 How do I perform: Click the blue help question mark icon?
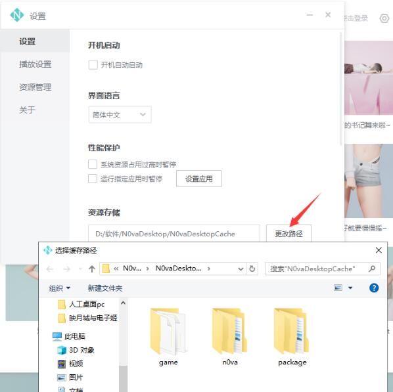[x=374, y=288]
